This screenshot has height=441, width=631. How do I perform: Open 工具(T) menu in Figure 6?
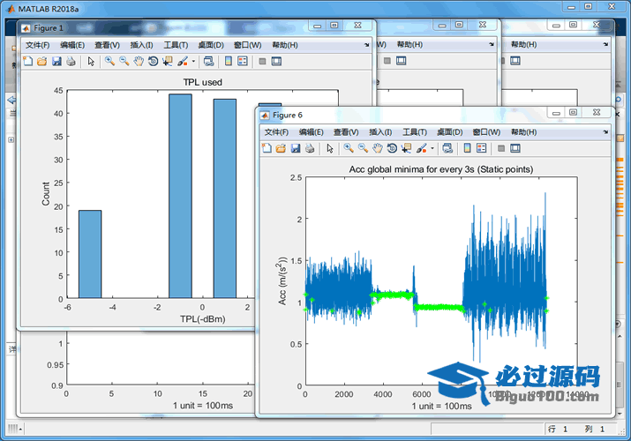click(x=416, y=131)
